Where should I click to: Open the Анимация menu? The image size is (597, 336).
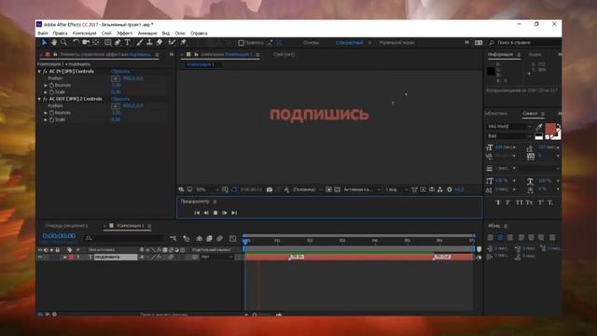point(147,34)
